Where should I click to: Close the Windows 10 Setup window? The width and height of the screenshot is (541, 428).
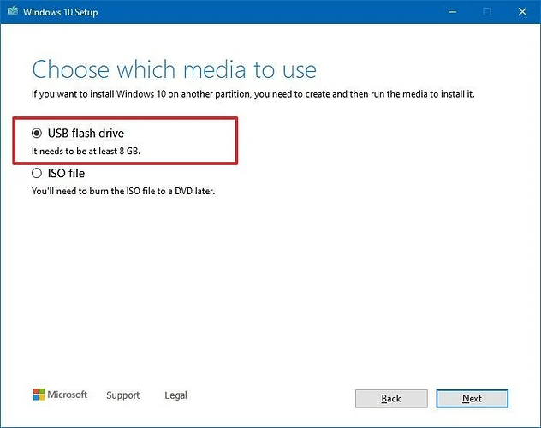(522, 12)
